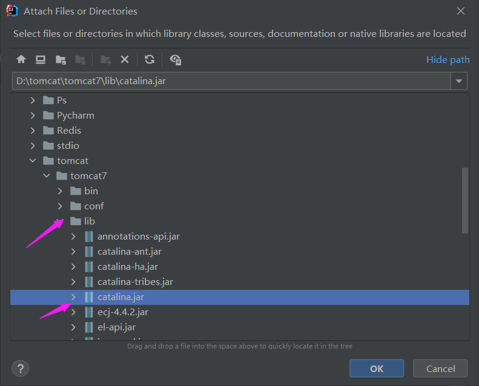Jump to the Desktop directory icon
Screen dimensions: 479x386
(x=41, y=59)
